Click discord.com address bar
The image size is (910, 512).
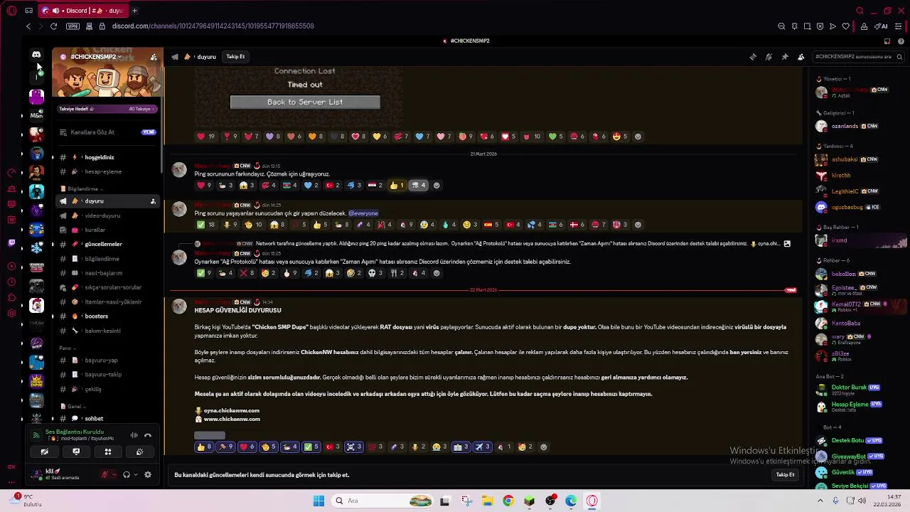[x=213, y=26]
